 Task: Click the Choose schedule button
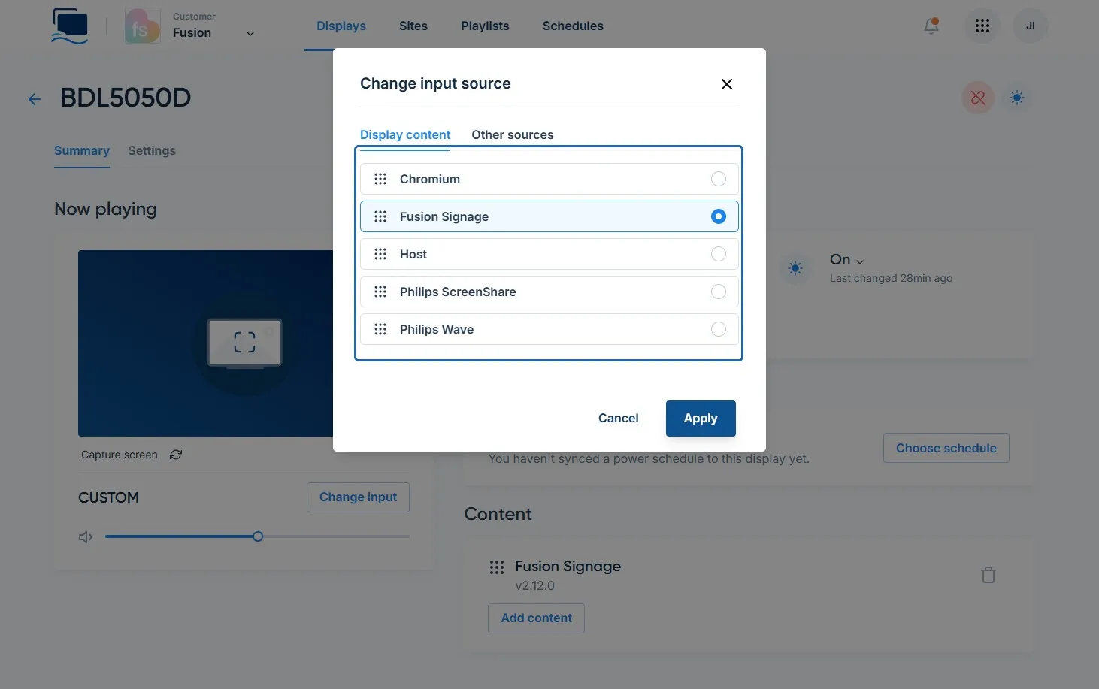click(x=946, y=448)
